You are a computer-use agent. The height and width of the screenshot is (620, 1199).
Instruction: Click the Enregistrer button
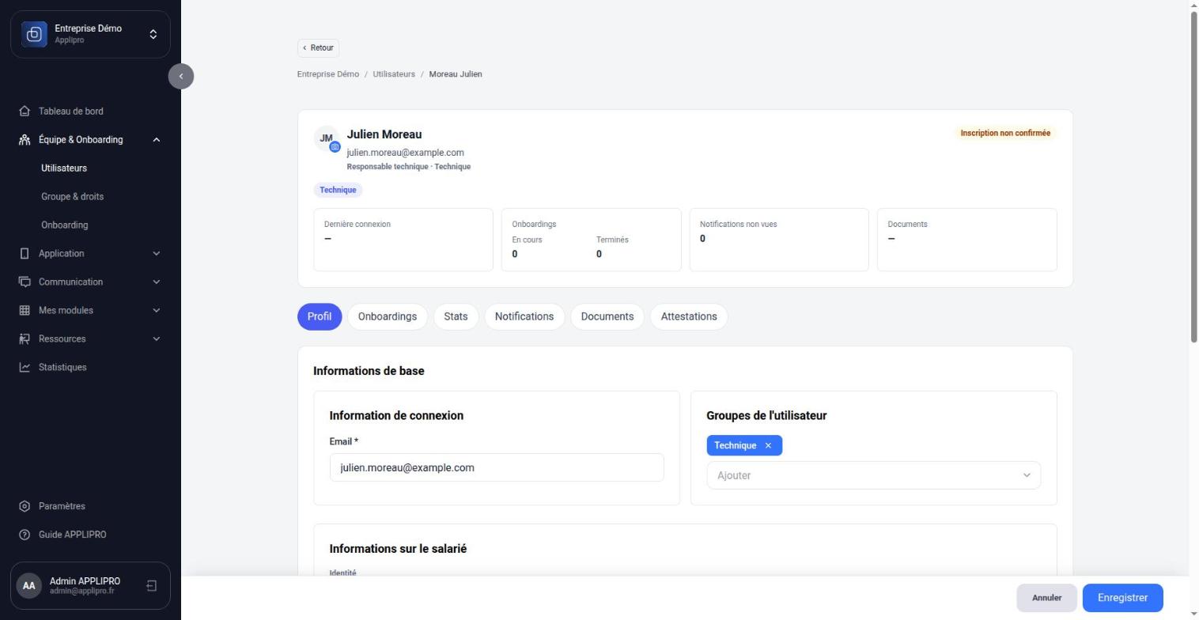pos(1122,598)
